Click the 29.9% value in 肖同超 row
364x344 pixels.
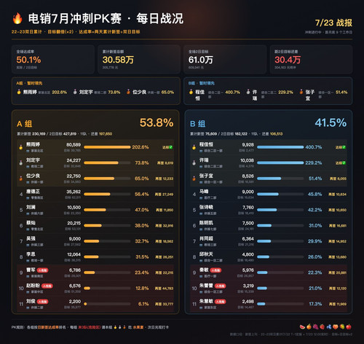pyautogui.click(x=315, y=241)
